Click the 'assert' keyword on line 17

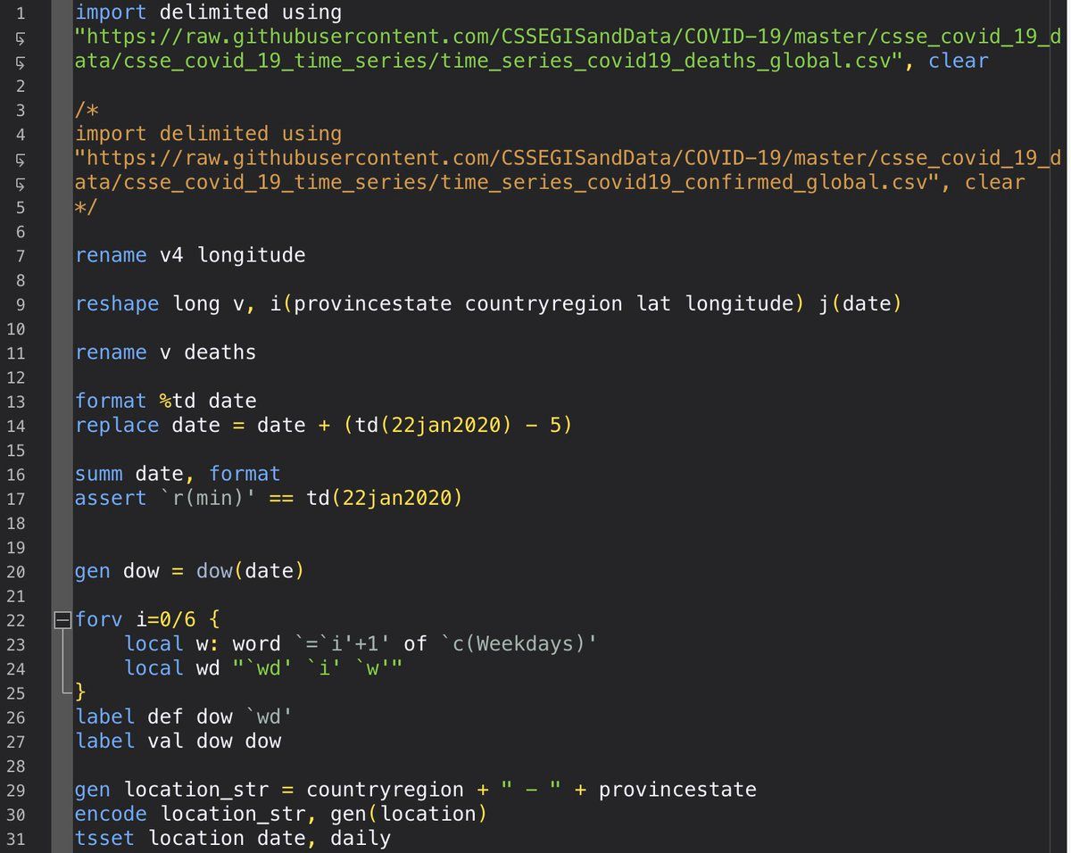click(111, 498)
